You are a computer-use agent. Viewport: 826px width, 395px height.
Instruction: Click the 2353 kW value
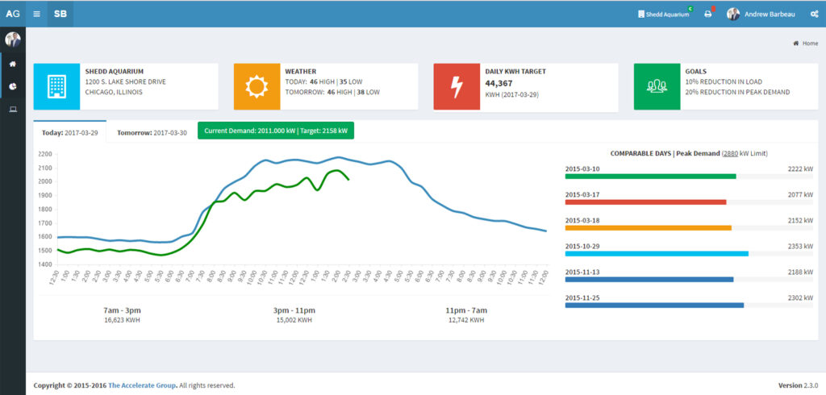coord(800,247)
